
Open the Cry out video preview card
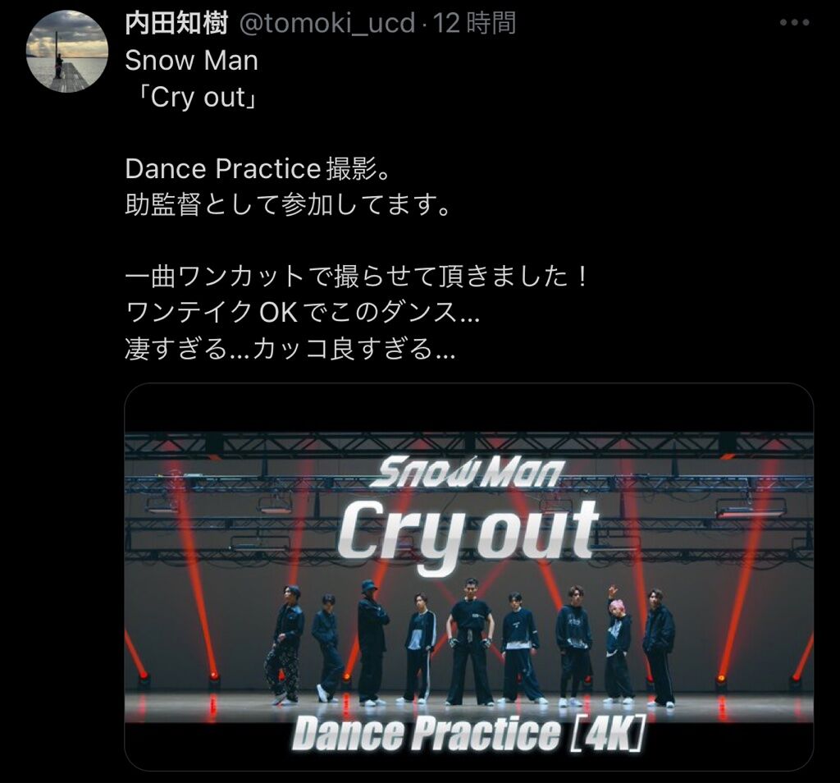(x=468, y=577)
